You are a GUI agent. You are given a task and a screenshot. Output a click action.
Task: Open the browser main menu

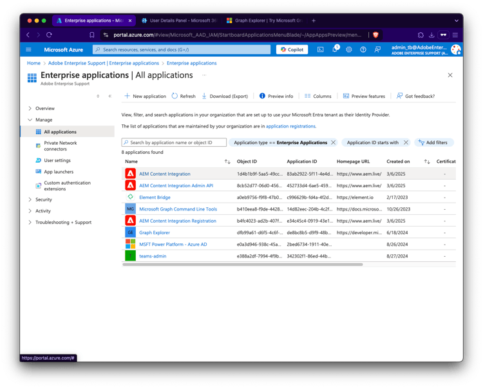(455, 35)
